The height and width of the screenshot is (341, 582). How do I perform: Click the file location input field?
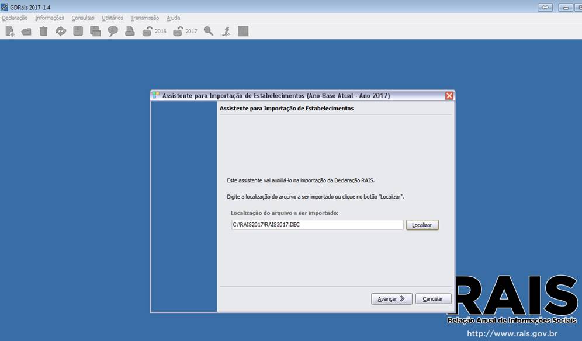317,224
